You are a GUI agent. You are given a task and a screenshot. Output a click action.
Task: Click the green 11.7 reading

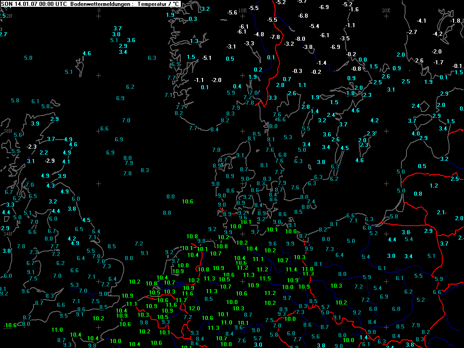pyautogui.click(x=181, y=300)
